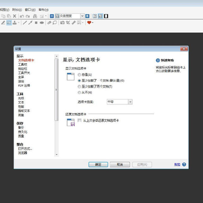Screen dimensions: 203x203
Task: Click the Delete X icon in the toolbar
Action: [15, 16]
